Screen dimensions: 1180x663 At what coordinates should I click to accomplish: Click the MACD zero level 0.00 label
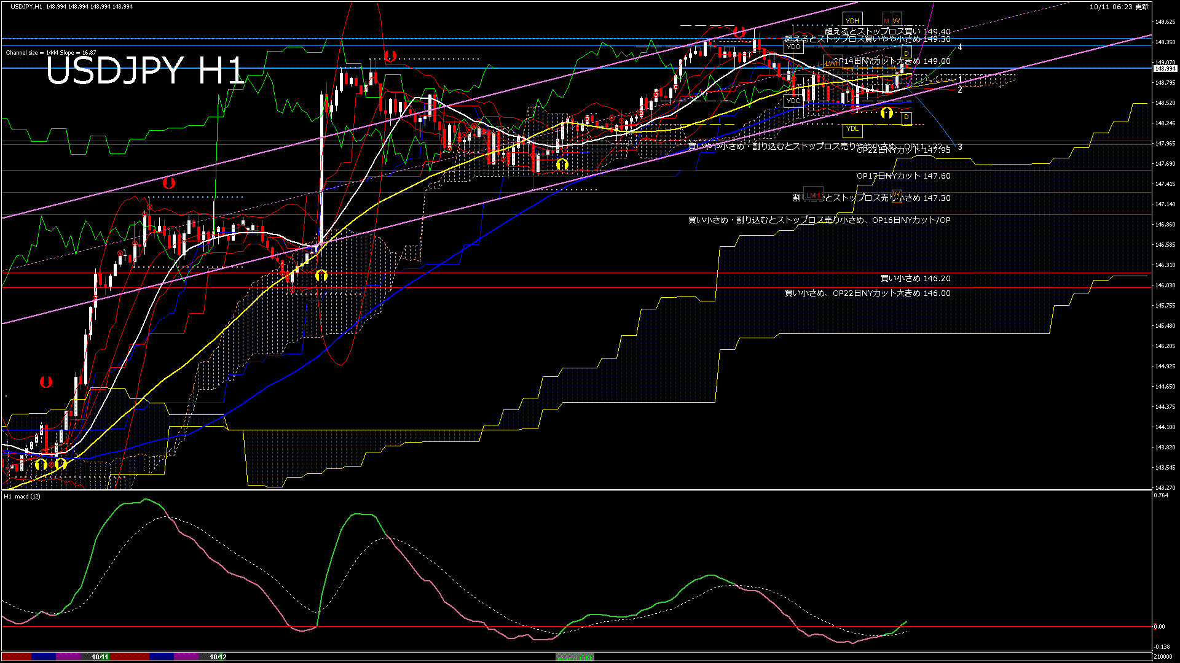(1159, 627)
